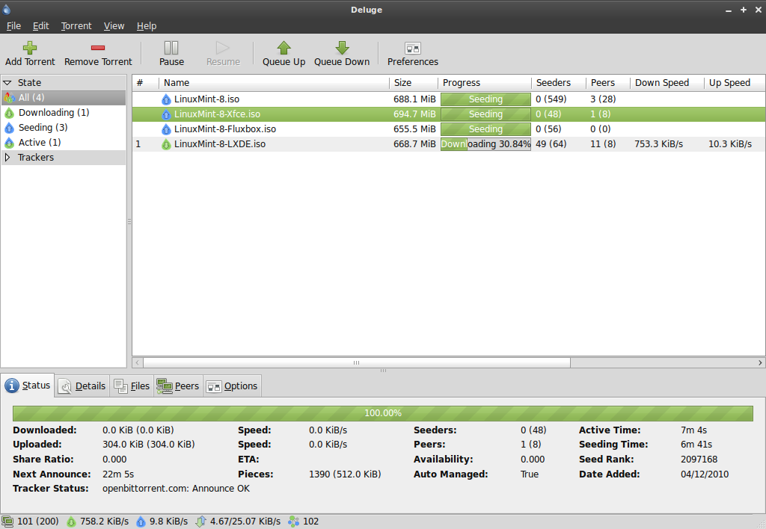
Task: Click the 655.5 MiB size cell
Action: point(414,129)
